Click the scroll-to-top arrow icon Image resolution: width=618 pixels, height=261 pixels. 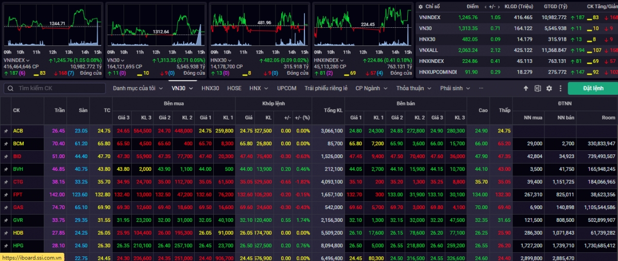(526, 89)
